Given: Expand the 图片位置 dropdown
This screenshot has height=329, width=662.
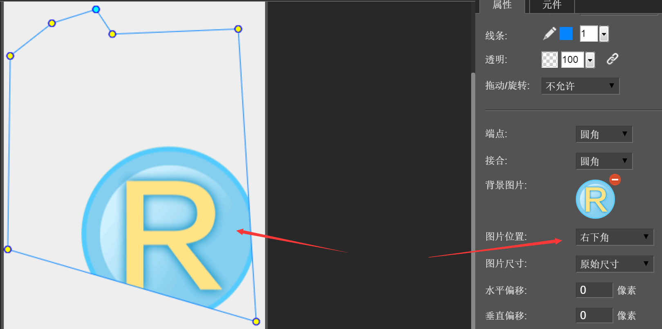Looking at the screenshot, I should click(x=615, y=237).
